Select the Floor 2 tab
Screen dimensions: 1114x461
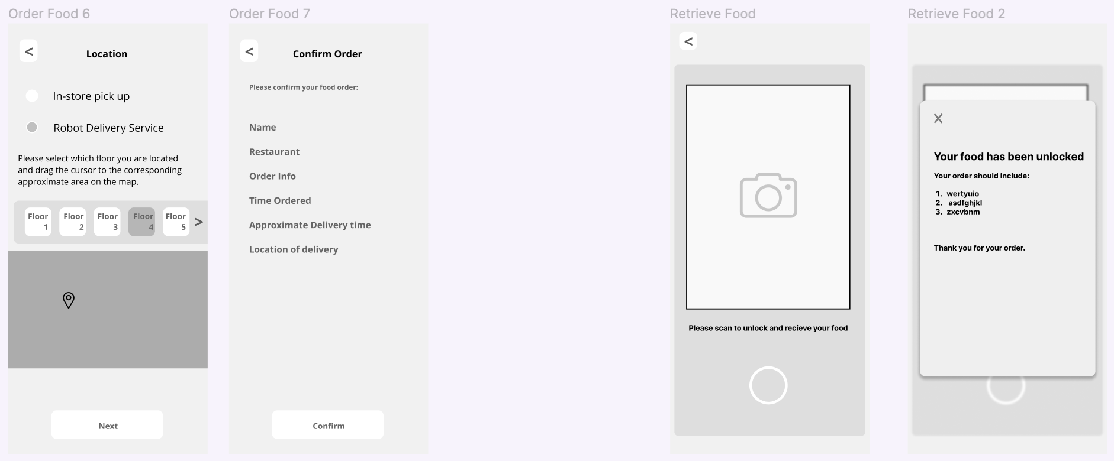click(73, 222)
